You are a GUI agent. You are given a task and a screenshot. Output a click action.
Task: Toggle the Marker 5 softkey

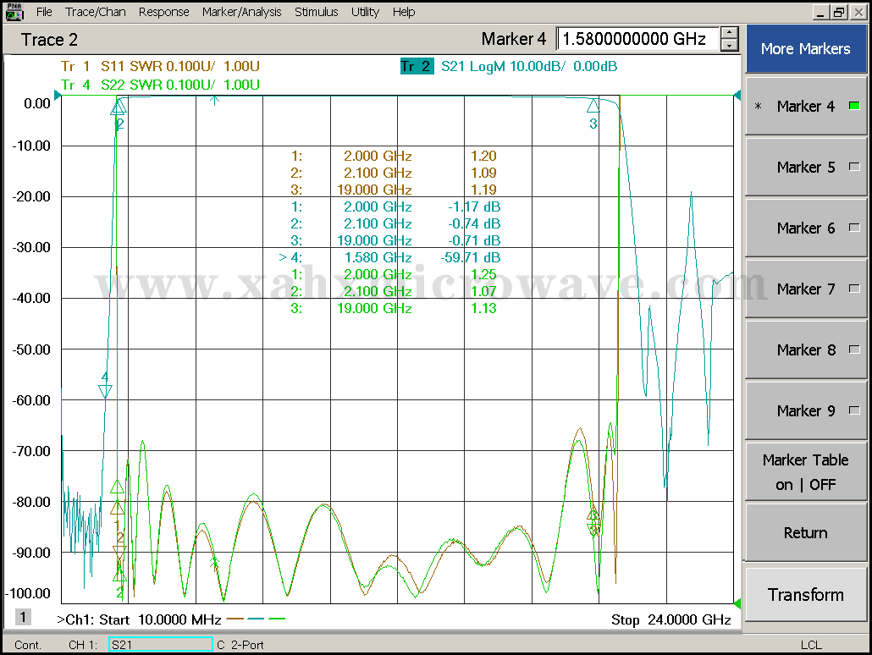point(805,167)
